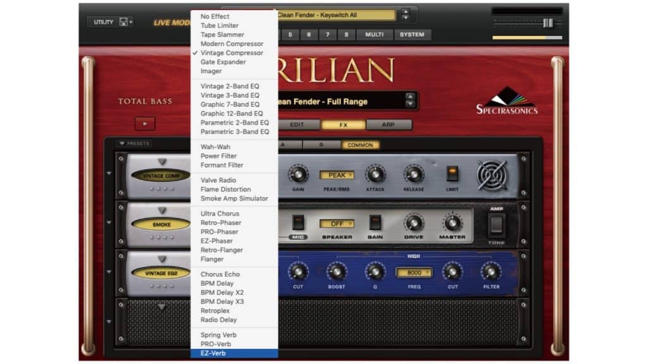648x364 pixels.
Task: Open the PEAK/RMS dropdown on the compressor
Action: [337, 175]
